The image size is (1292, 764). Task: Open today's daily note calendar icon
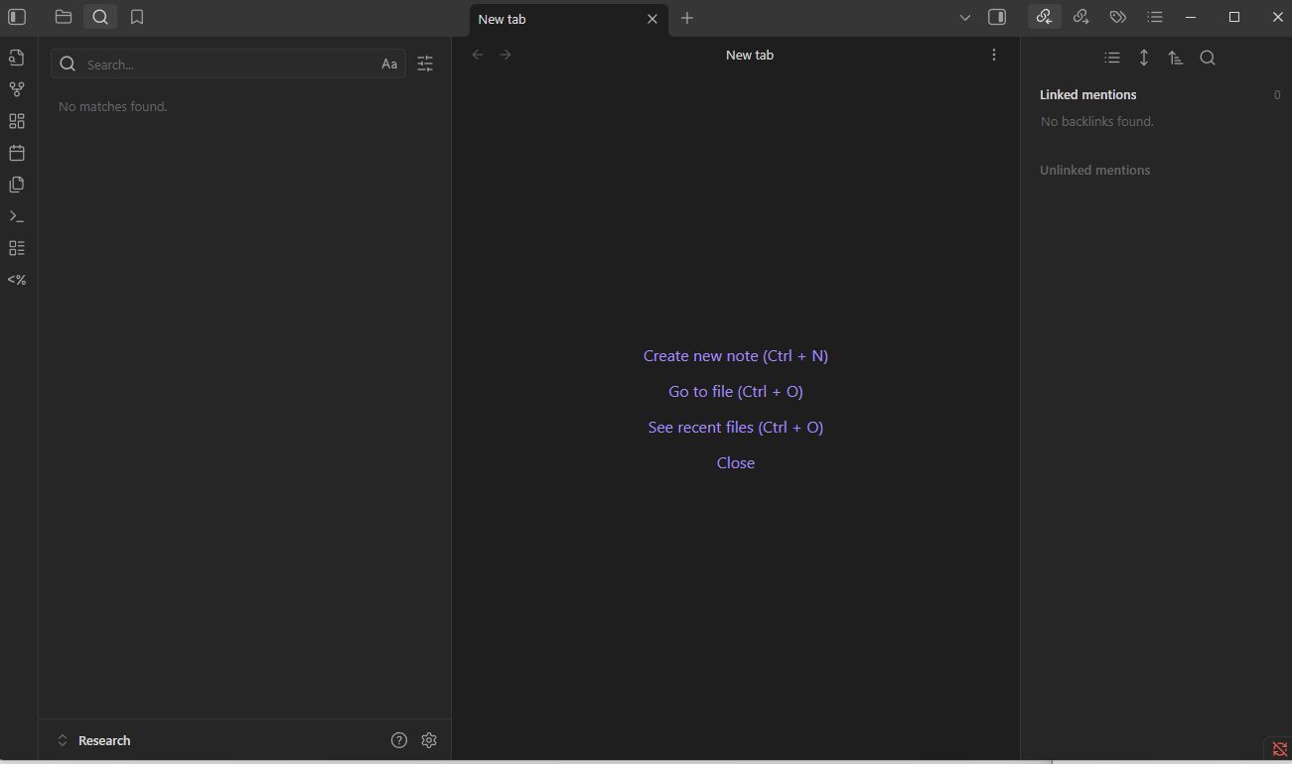click(x=17, y=153)
